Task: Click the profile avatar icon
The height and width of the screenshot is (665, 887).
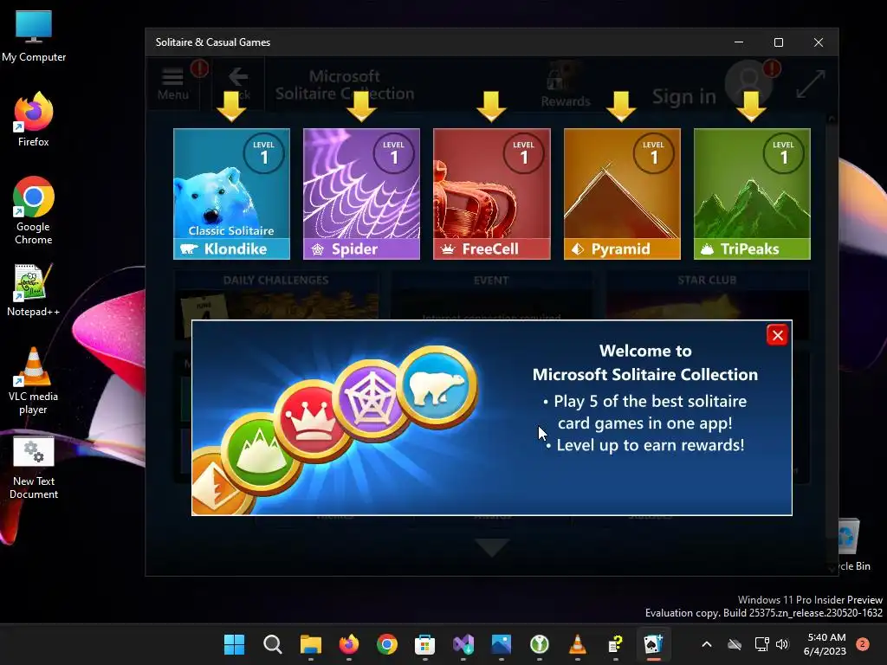Action: coord(749,82)
